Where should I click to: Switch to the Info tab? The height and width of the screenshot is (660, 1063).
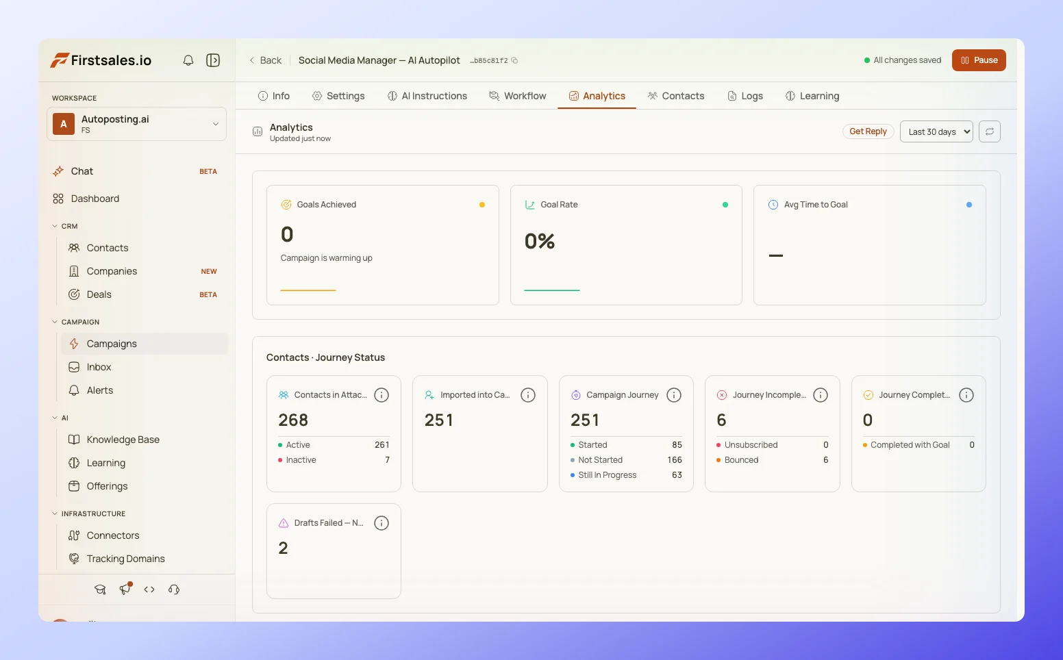(x=274, y=96)
